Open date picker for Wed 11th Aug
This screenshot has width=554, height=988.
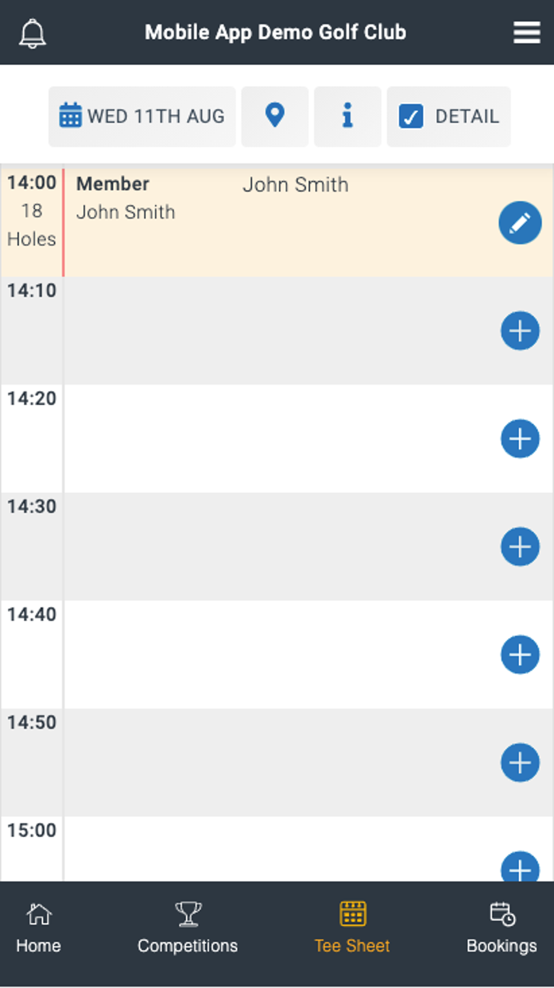tap(142, 116)
